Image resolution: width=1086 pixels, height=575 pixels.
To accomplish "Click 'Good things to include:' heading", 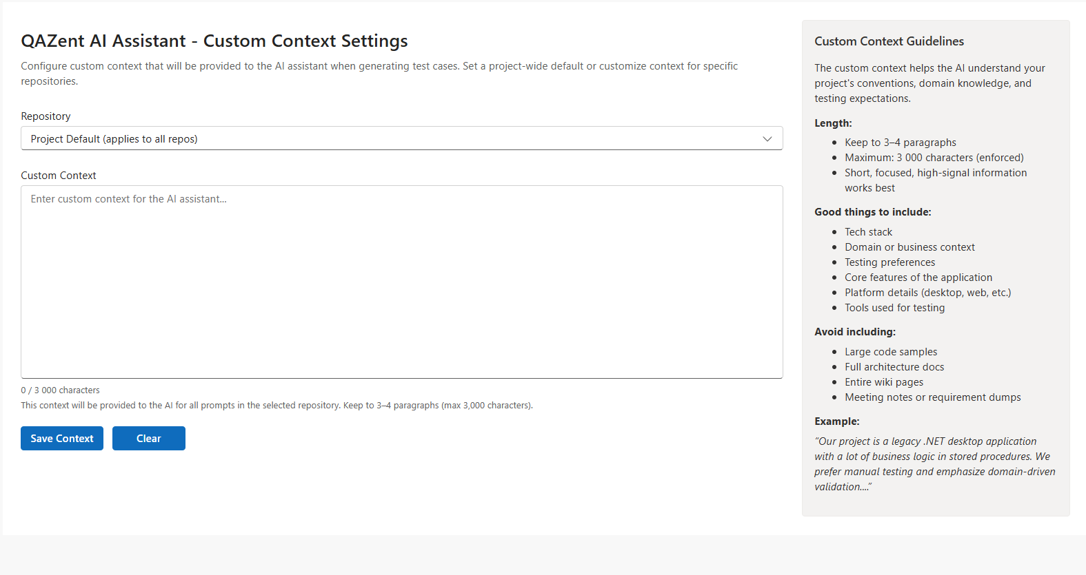I will coord(873,212).
